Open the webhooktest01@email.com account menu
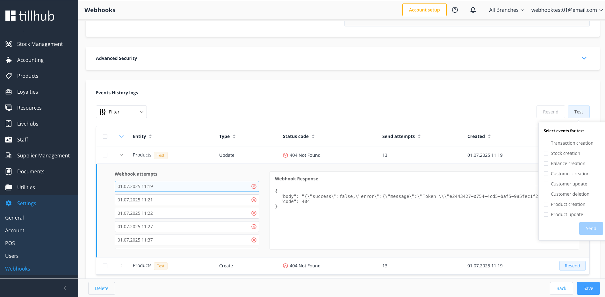605x297 pixels. pyautogui.click(x=567, y=10)
